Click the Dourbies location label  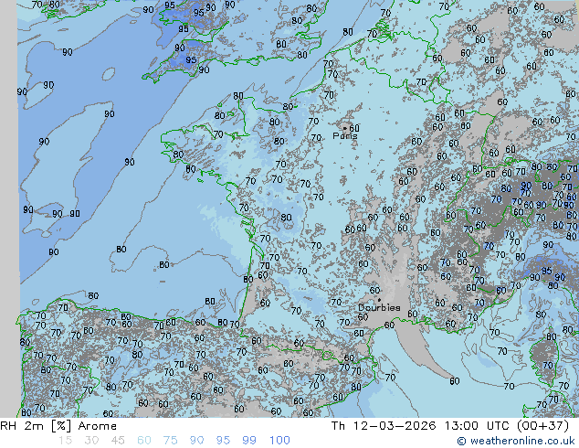click(x=379, y=307)
